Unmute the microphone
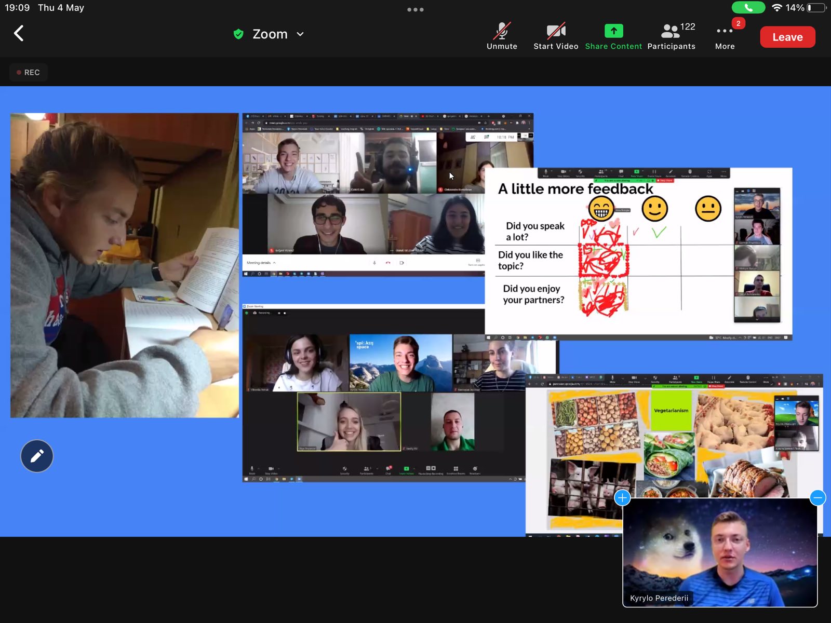 (x=502, y=36)
